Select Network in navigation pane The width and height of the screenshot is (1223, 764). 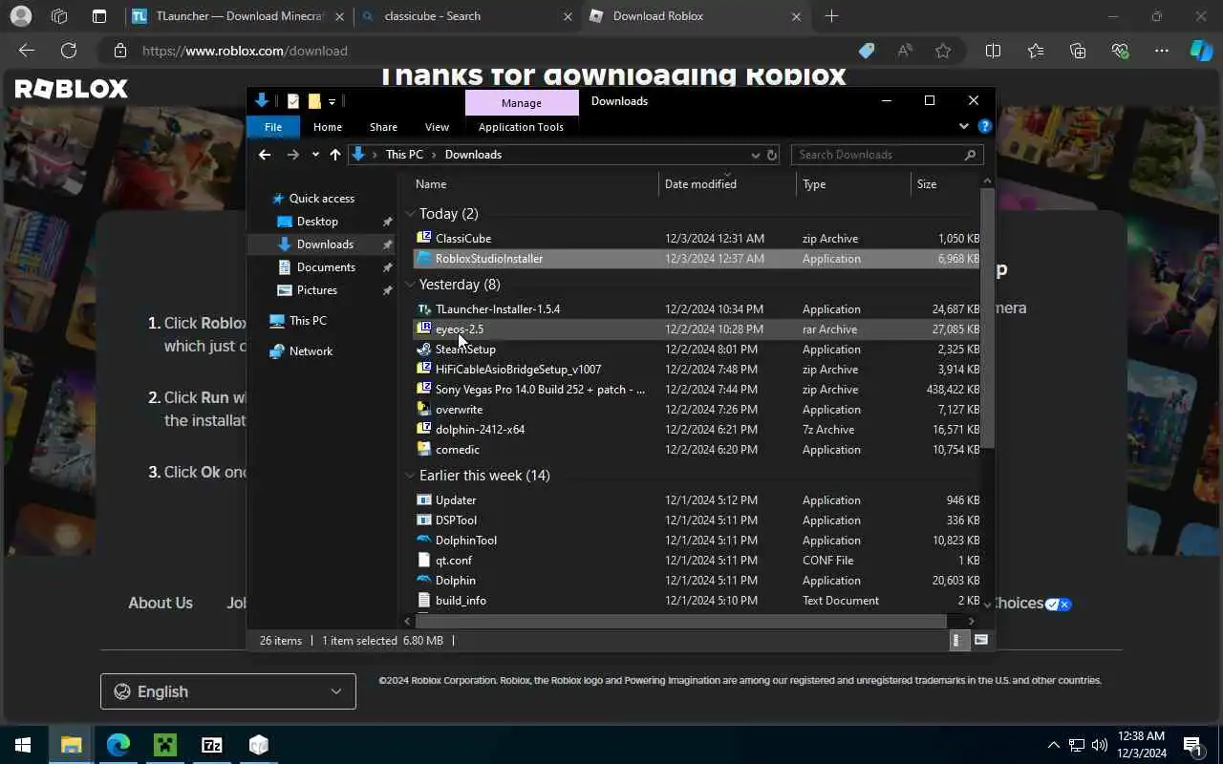click(x=311, y=351)
